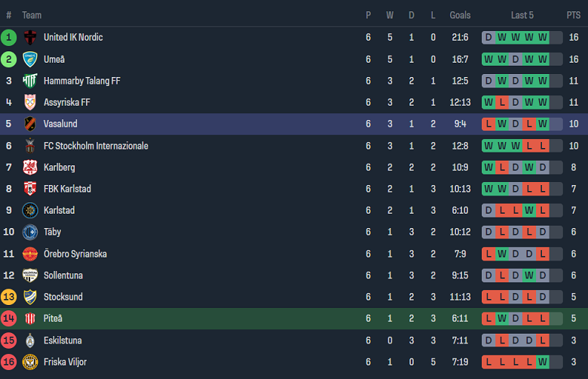Click the Umeå team logo

[x=30, y=59]
